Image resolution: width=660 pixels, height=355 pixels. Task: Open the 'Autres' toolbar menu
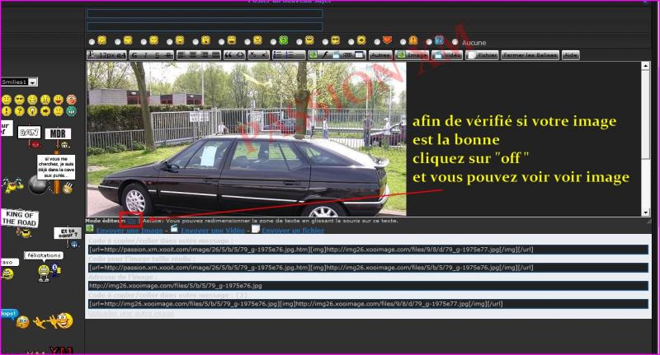[x=380, y=55]
